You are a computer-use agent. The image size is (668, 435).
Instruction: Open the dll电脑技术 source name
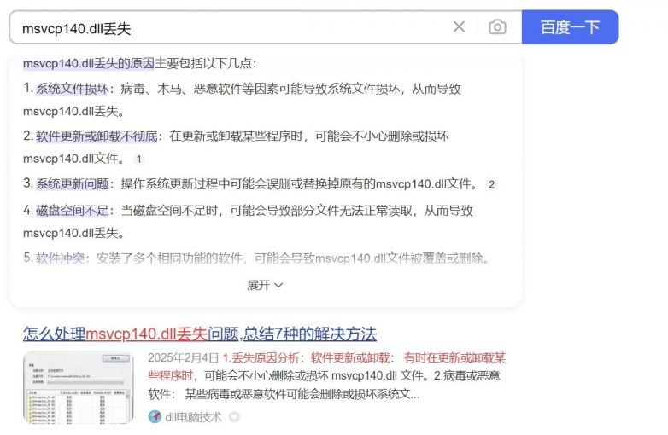[193, 417]
